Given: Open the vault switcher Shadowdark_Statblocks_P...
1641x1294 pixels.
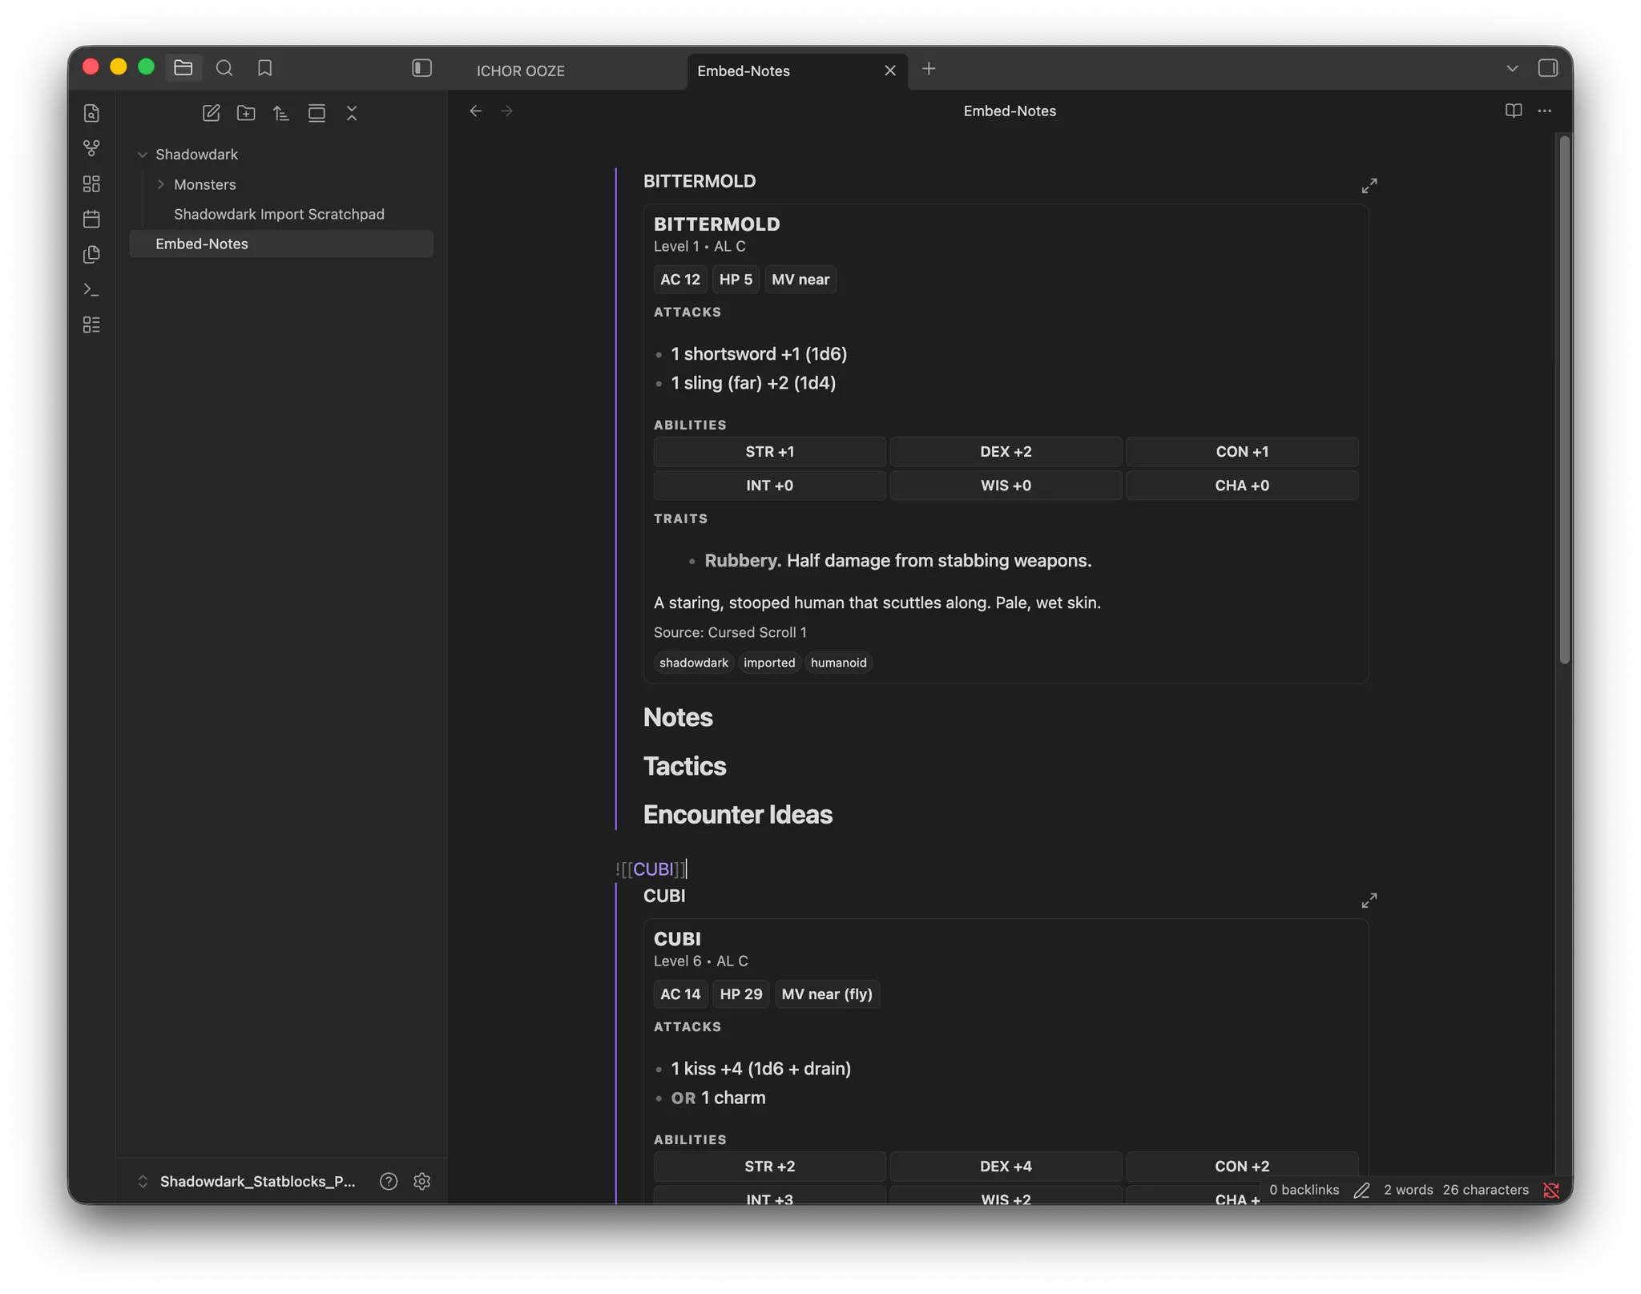Looking at the screenshot, I should (248, 1181).
